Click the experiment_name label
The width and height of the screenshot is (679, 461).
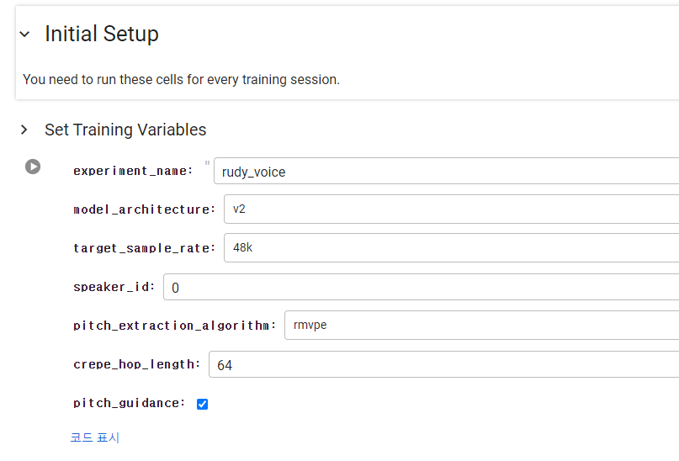(133, 171)
